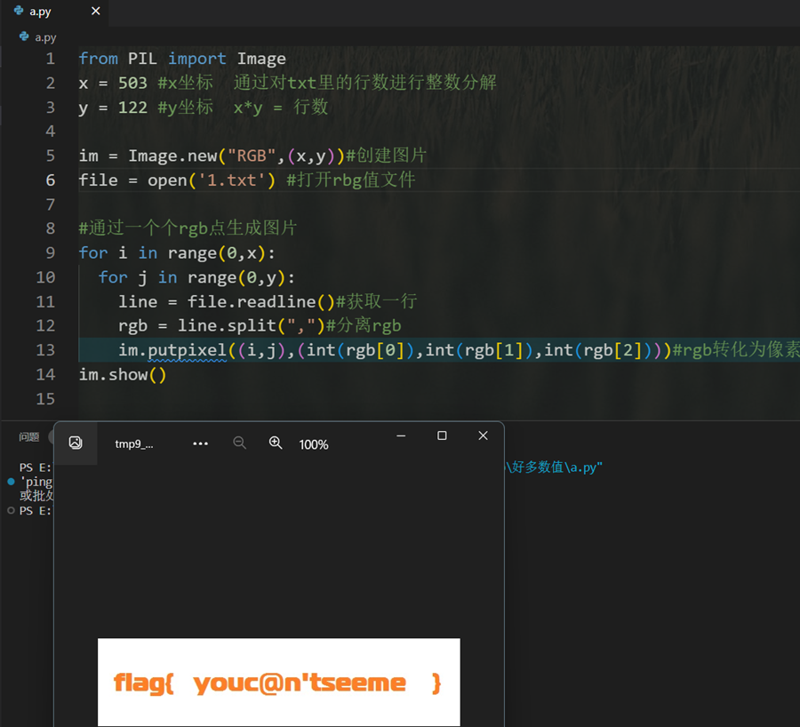Click line number 6 in the gutter

(51, 180)
